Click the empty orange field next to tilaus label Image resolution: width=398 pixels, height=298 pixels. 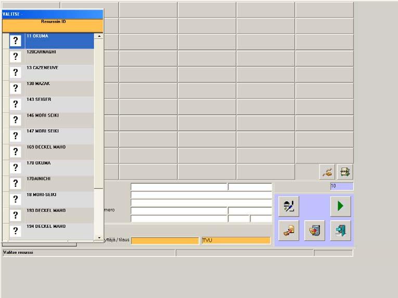tap(165, 240)
